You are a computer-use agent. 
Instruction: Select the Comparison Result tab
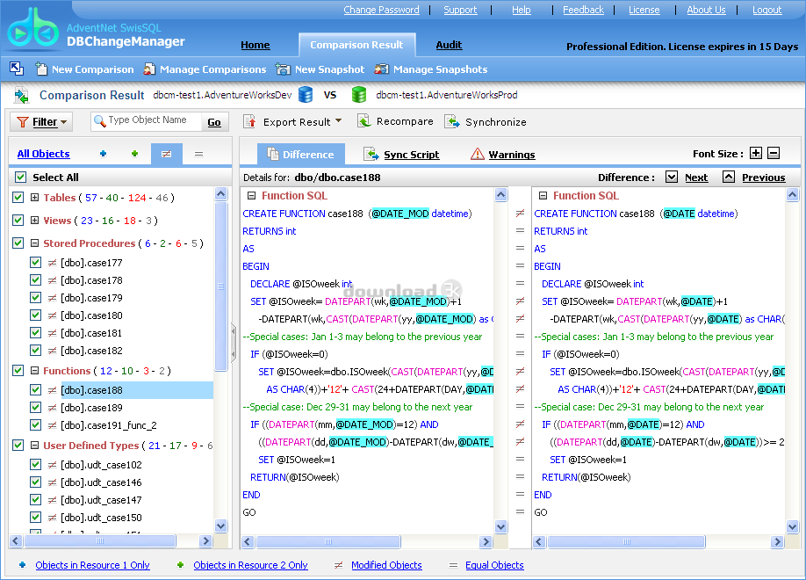tap(356, 45)
